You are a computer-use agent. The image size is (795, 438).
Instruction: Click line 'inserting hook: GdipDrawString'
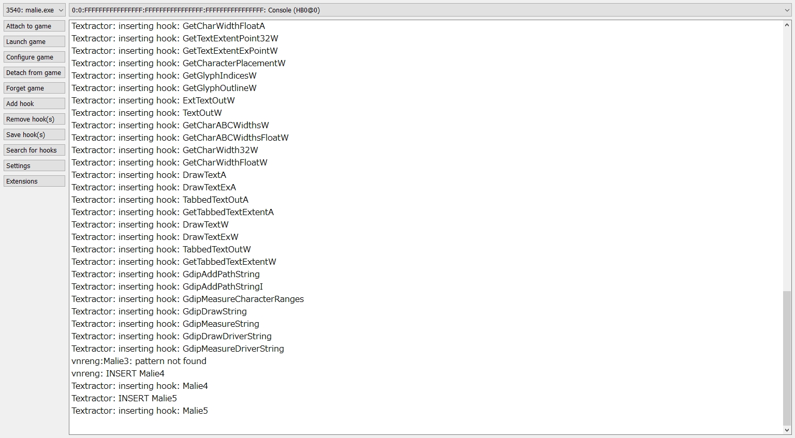tap(159, 311)
